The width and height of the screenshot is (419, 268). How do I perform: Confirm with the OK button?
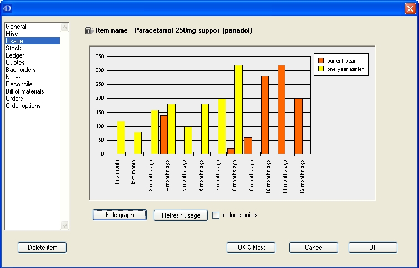click(x=373, y=248)
